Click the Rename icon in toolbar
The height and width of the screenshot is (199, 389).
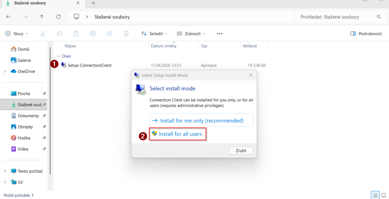(93, 34)
